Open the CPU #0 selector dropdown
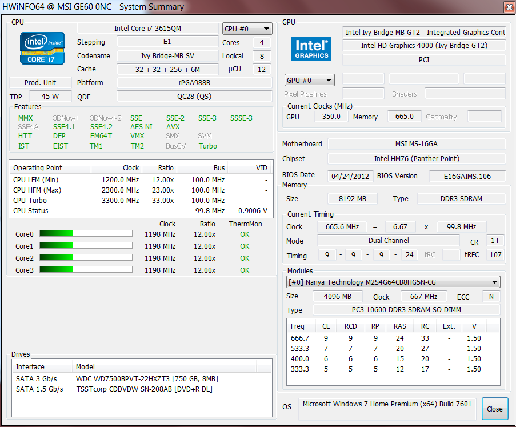This screenshot has width=516, height=427. [247, 29]
